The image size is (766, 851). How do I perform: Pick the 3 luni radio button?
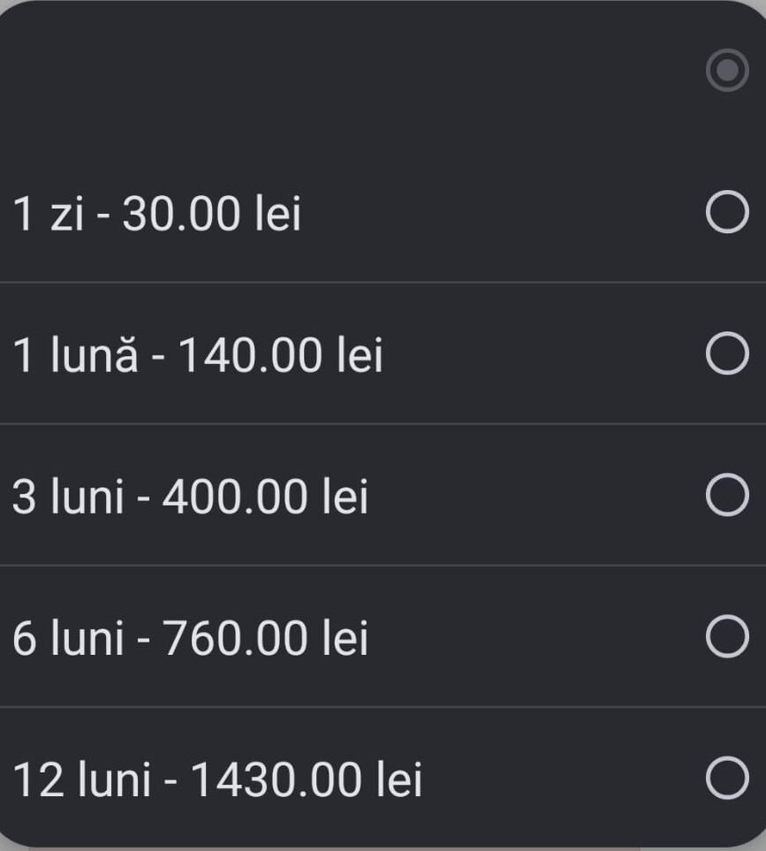[x=727, y=496]
